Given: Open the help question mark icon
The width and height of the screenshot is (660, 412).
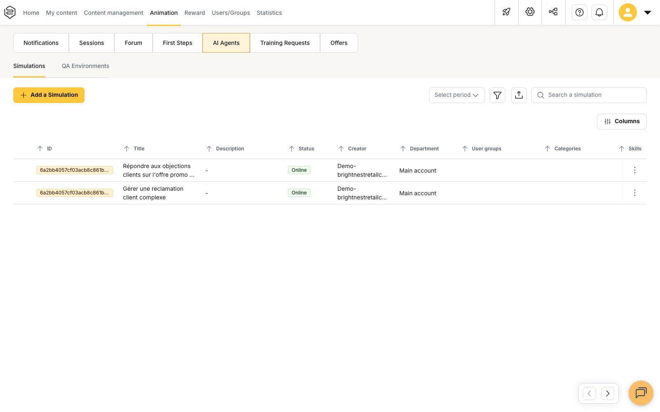Looking at the screenshot, I should click(580, 12).
